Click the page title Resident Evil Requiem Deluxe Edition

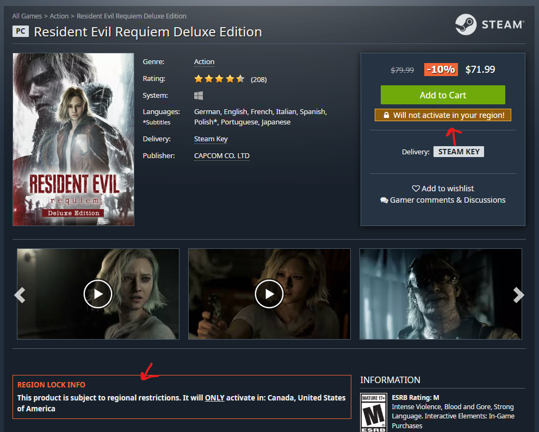[x=148, y=32]
